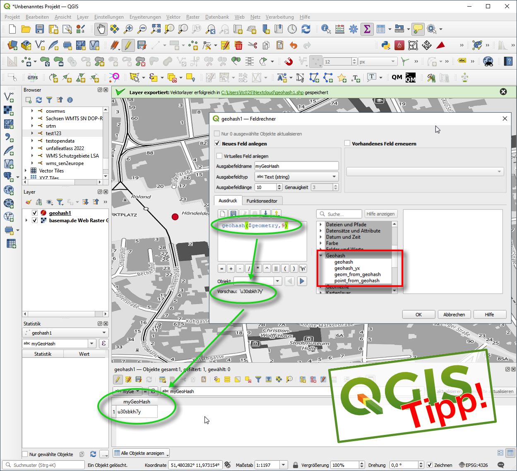This screenshot has width=517, height=471.
Task: Open the Maßstab scale dropdown
Action: pyautogui.click(x=284, y=465)
